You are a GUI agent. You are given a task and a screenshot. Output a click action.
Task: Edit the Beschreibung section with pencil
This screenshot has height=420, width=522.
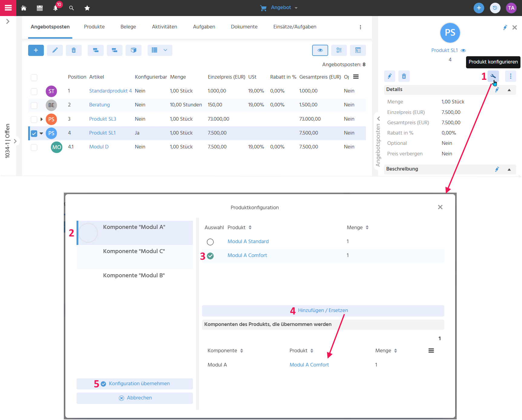point(497,169)
